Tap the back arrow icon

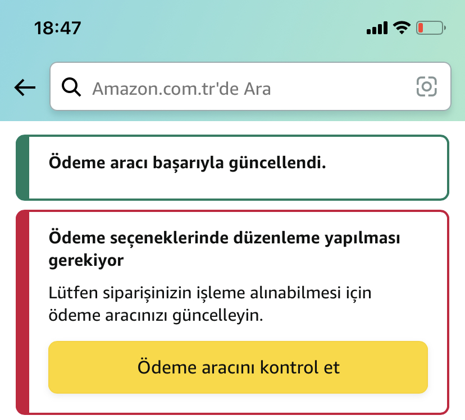(x=25, y=87)
